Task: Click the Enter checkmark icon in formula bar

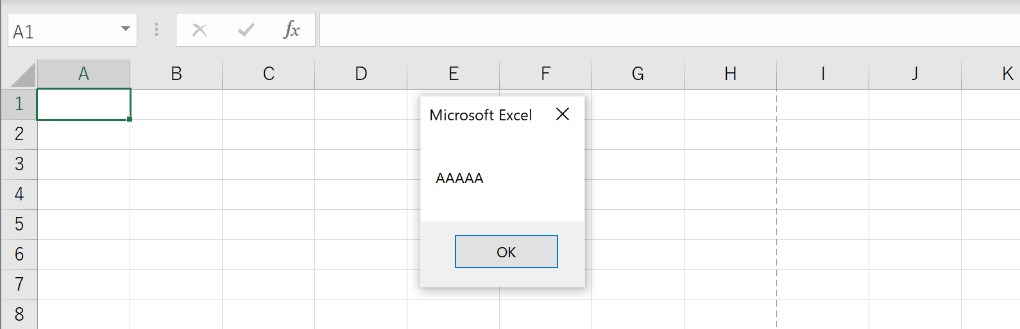Action: (246, 29)
